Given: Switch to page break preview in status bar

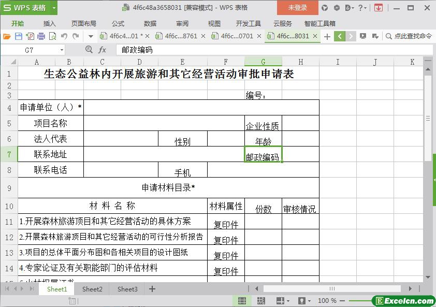Looking at the screenshot, I should click(x=261, y=301).
